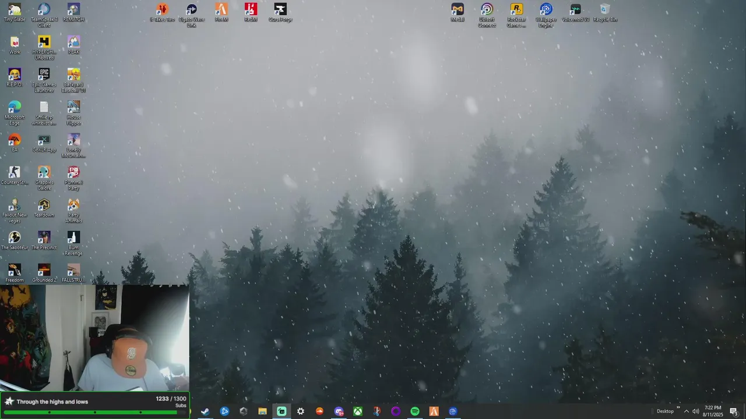Select the Lonely Mountains desktop icon
Screen dimensions: 746x419
tap(73, 145)
